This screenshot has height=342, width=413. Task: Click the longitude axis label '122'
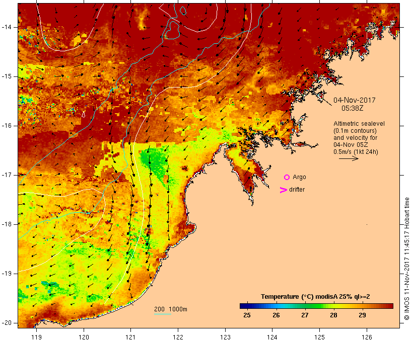point(178,337)
